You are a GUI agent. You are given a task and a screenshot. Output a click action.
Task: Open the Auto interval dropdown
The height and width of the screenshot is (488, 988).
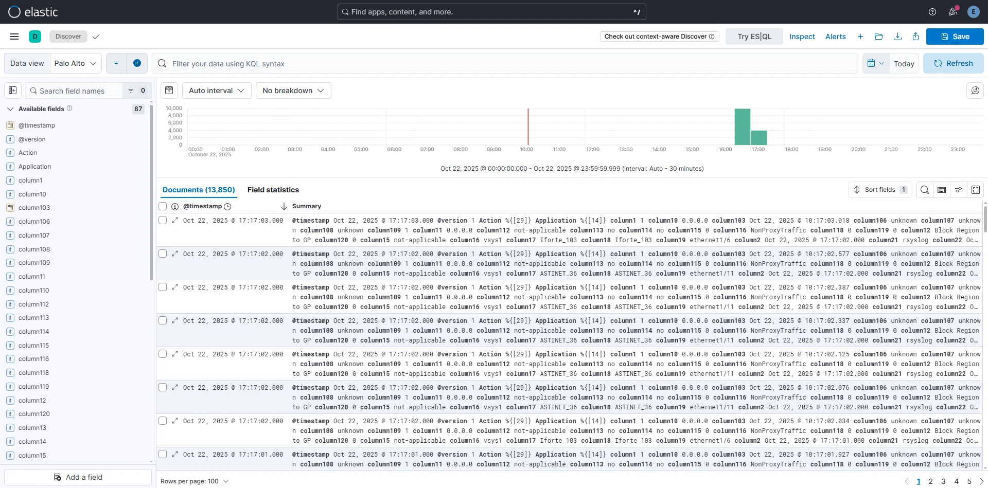(x=217, y=91)
